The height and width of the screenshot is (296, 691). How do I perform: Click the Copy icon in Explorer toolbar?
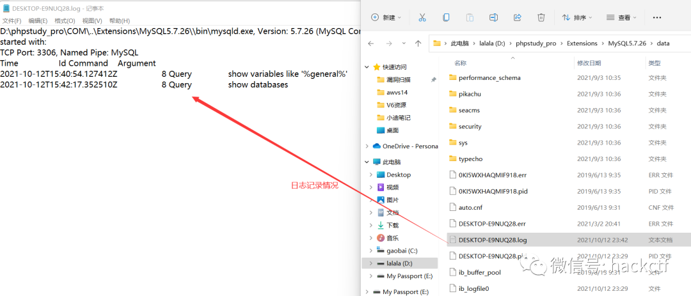tap(446, 18)
